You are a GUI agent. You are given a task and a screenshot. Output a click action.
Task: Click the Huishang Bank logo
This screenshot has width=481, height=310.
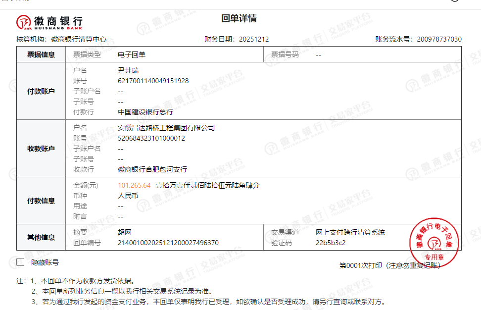pyautogui.click(x=49, y=22)
